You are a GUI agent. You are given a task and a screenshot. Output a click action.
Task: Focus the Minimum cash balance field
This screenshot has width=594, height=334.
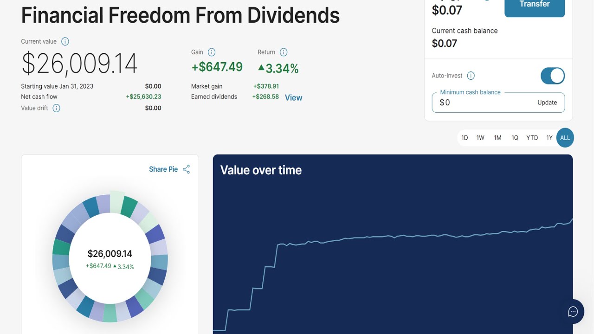[x=498, y=103]
